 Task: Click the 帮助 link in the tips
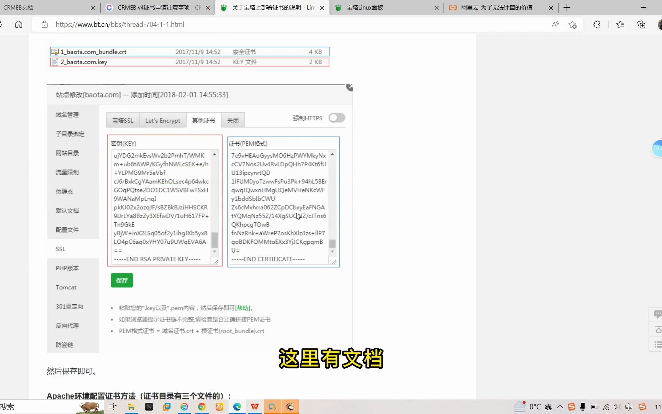coord(243,308)
